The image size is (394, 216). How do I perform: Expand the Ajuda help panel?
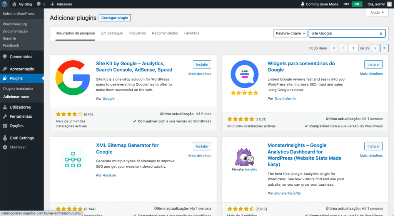(377, 12)
